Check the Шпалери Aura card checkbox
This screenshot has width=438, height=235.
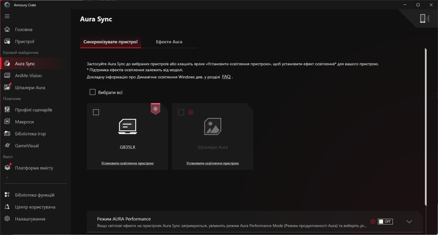181,112
